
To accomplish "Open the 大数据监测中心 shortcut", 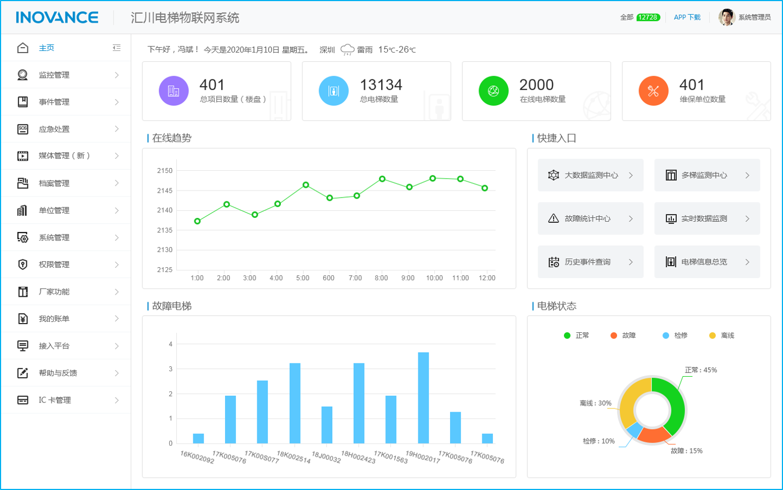I will (x=590, y=175).
